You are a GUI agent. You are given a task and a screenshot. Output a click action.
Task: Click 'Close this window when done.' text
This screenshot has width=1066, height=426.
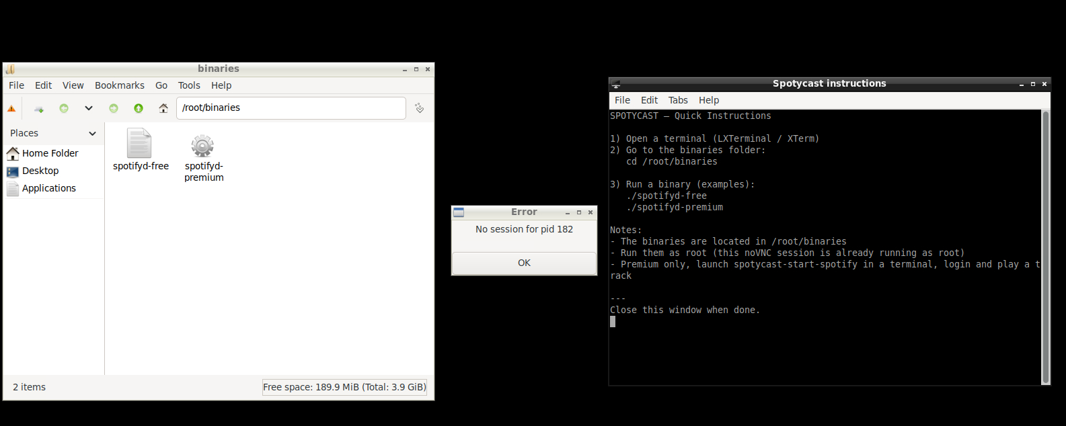coord(685,310)
